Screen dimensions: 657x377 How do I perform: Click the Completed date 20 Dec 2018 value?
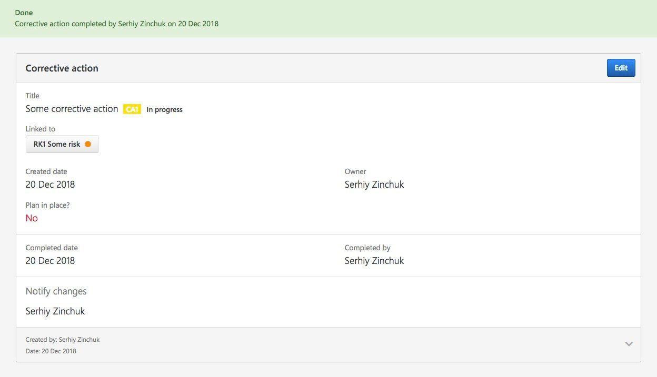click(51, 261)
